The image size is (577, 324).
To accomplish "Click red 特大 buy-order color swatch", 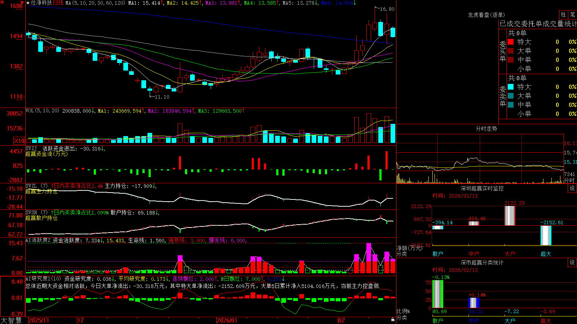I will (x=511, y=42).
